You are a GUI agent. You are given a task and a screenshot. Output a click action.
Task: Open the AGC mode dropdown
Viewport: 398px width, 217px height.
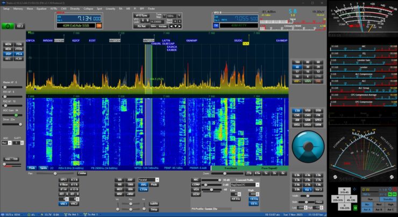pos(6,143)
